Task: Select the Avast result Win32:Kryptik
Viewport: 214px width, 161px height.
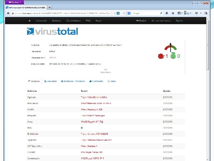Action: [x=92, y=122]
